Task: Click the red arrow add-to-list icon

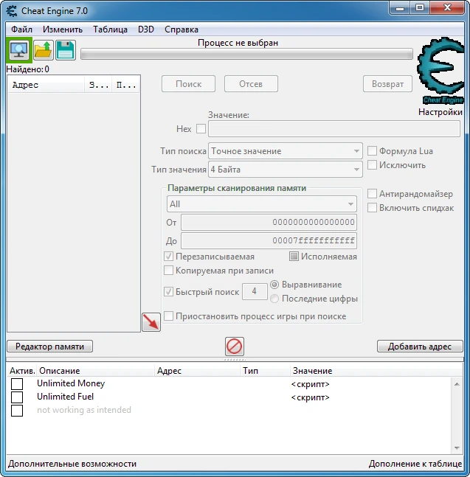Action: click(151, 322)
